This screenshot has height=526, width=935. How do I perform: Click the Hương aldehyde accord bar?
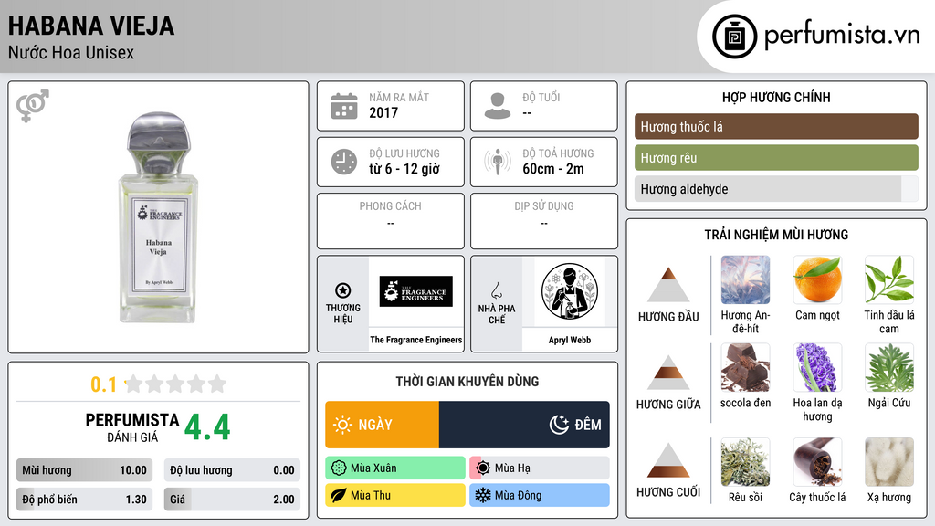click(776, 188)
